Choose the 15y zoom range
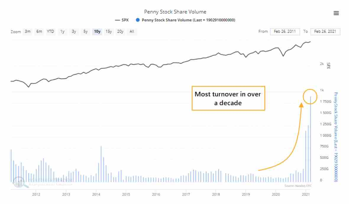The image size is (349, 204). [x=109, y=31]
